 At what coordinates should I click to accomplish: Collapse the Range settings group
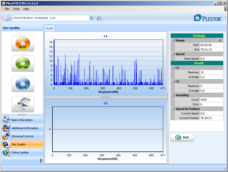173,40
